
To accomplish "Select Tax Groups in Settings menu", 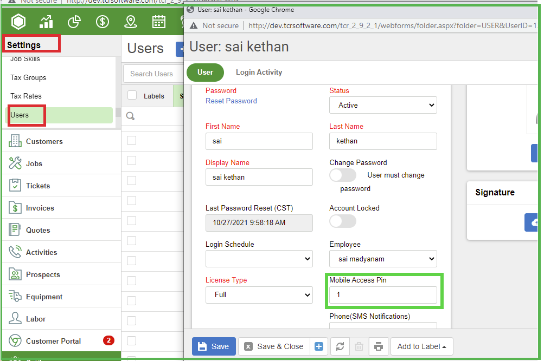I will 28,77.
